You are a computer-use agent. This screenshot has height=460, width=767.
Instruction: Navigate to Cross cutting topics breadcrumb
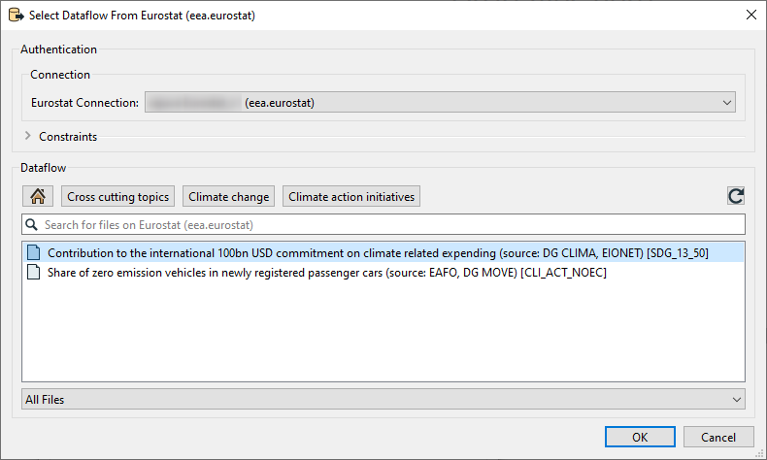118,197
